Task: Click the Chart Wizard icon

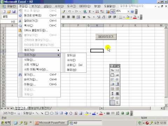Action: pos(108,12)
